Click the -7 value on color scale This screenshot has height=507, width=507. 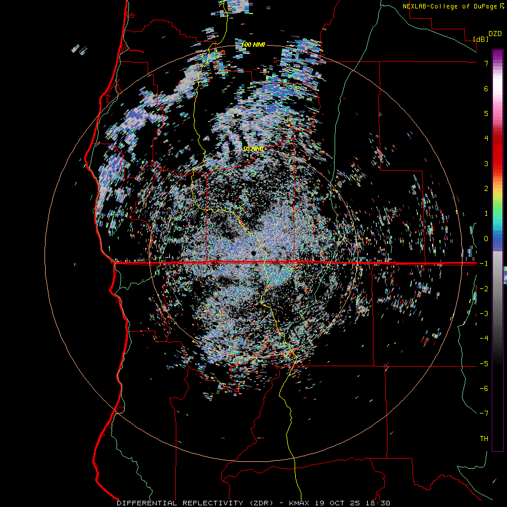pos(484,413)
